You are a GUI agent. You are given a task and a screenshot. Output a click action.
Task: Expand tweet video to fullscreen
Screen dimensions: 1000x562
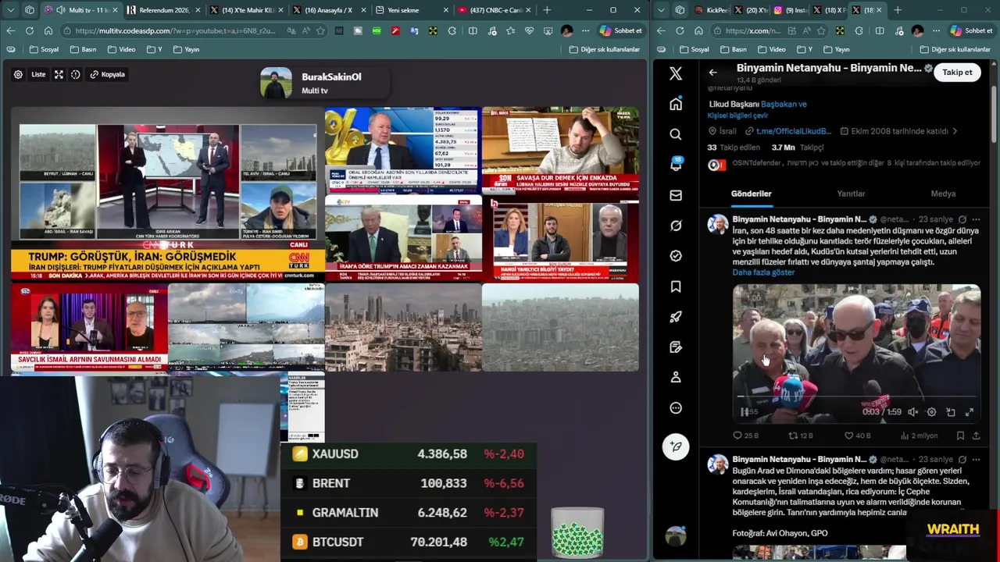pos(970,411)
